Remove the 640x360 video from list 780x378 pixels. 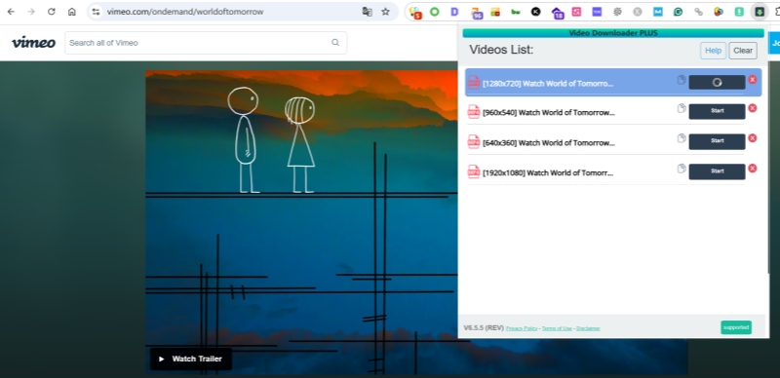pyautogui.click(x=752, y=138)
